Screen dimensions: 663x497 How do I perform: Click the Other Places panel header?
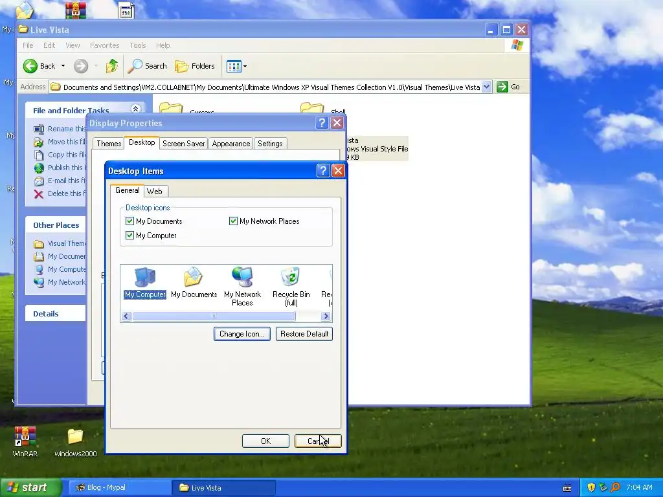56,225
